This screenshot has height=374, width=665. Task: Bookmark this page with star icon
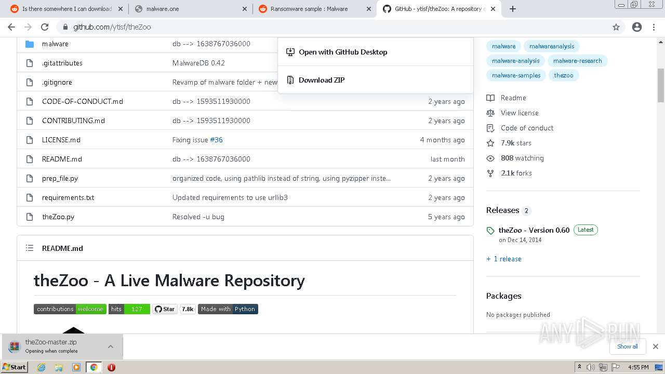click(x=616, y=27)
